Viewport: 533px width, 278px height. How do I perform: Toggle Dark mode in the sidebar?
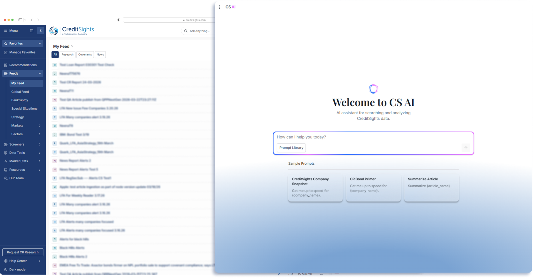tap(17, 269)
